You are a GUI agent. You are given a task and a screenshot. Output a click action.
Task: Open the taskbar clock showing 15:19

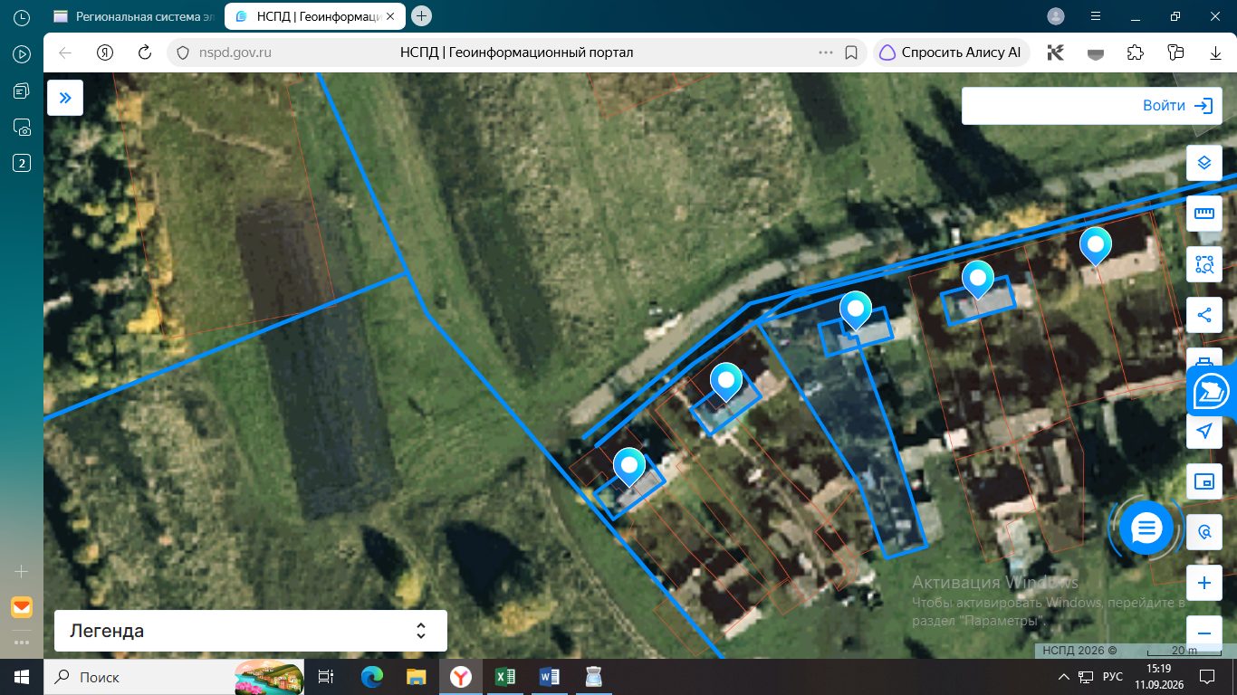(1159, 677)
